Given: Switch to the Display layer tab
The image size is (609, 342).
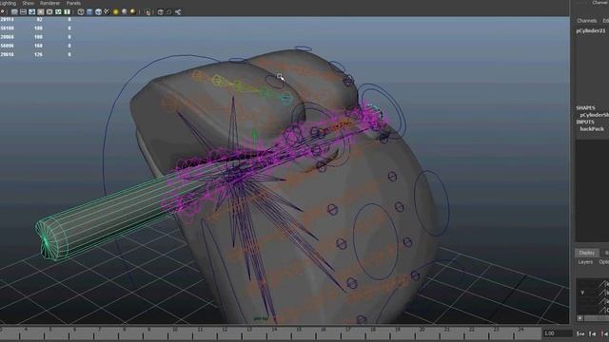Looking at the screenshot, I should tap(586, 253).
